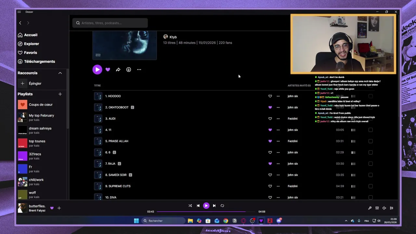This screenshot has height=234, width=416.
Task: Toggle shuffle in player bar
Action: coord(190,206)
